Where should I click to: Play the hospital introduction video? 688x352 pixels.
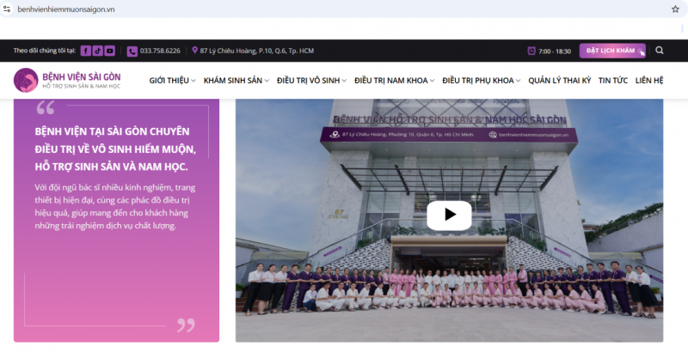449,215
